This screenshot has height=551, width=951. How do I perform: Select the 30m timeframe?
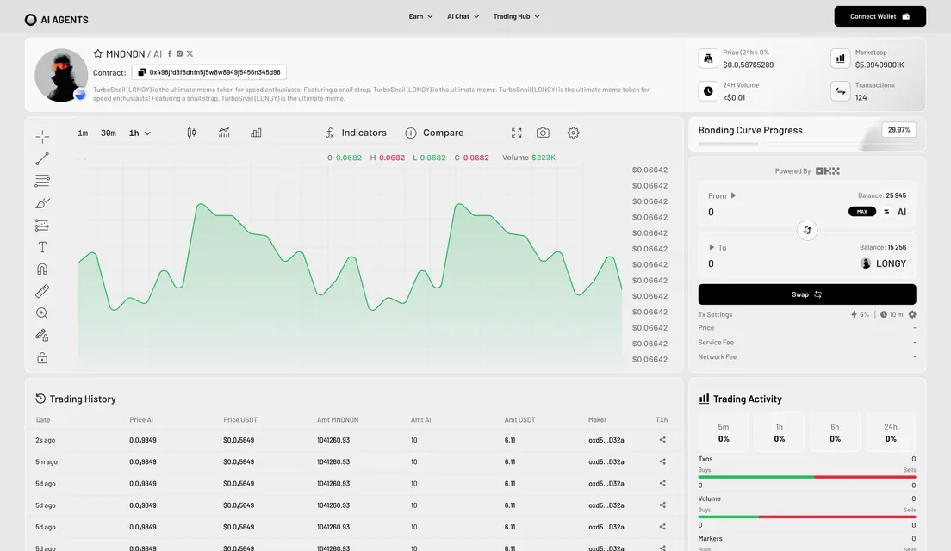[x=108, y=133]
